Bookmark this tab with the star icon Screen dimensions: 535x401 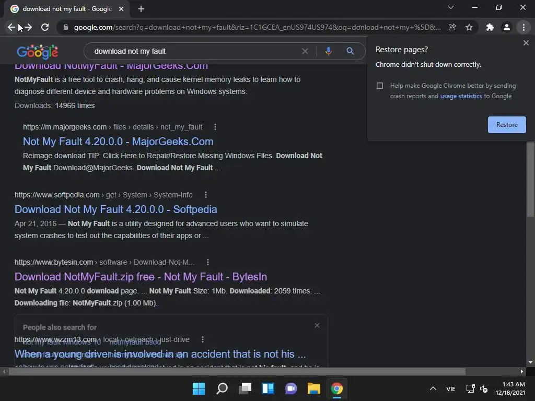[x=469, y=27]
